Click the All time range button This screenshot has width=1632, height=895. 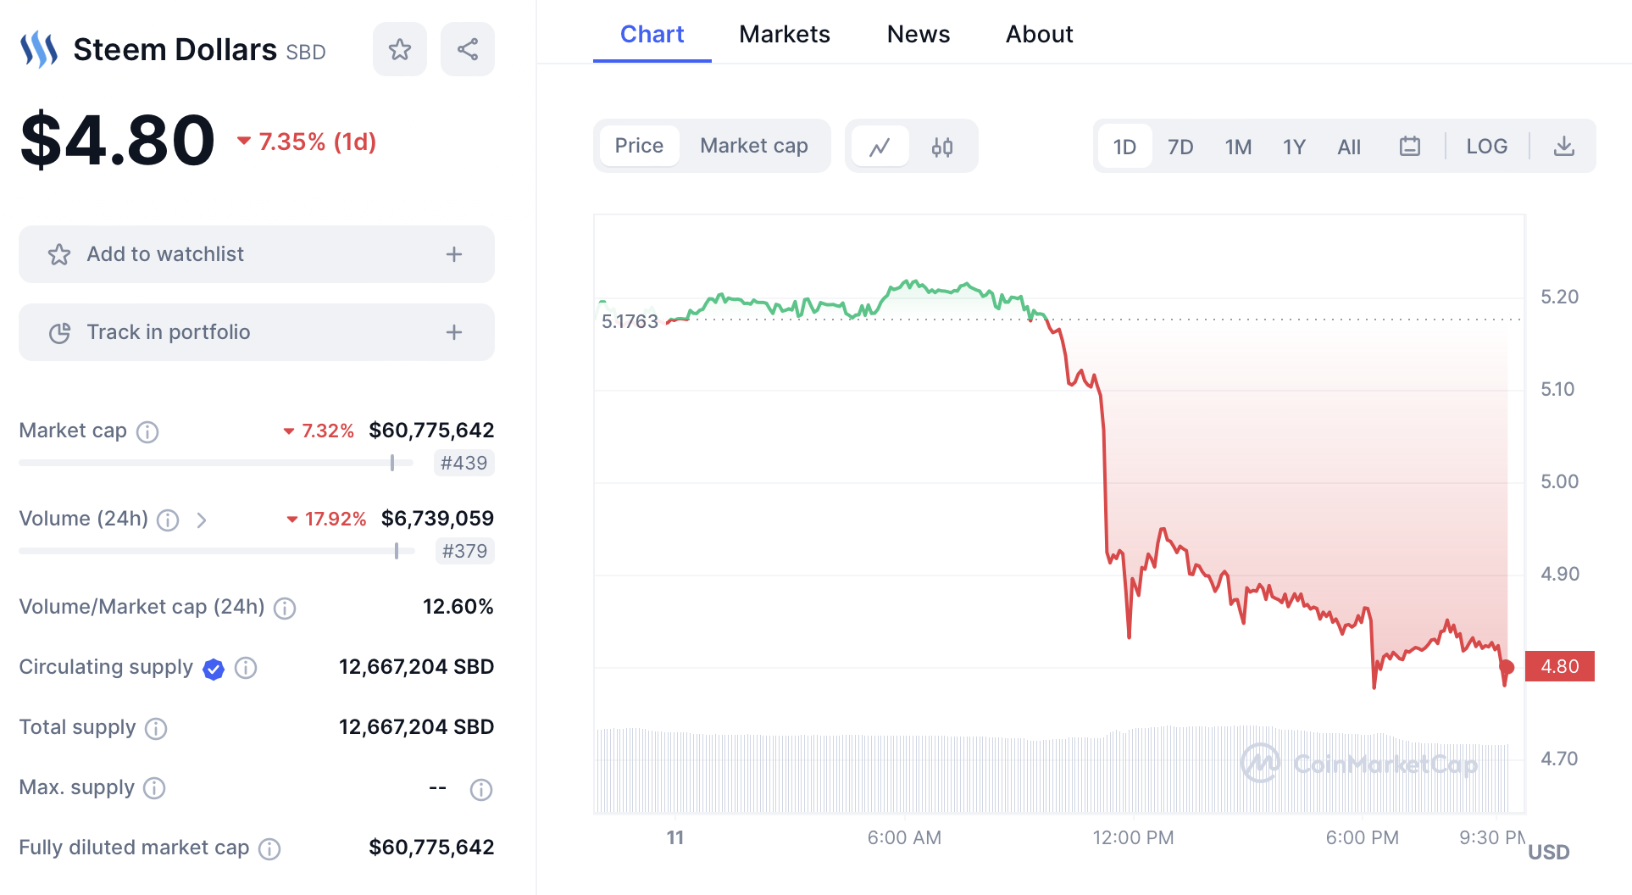(x=1349, y=147)
